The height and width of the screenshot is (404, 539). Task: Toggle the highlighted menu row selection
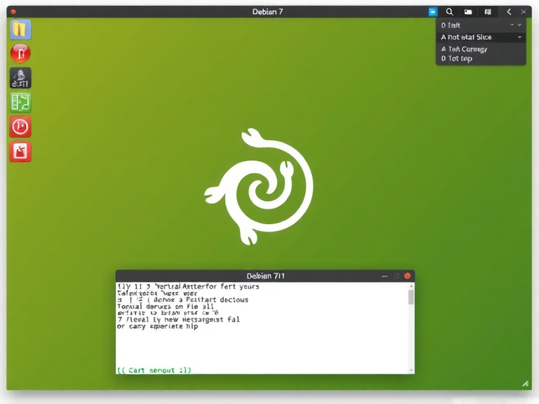(472, 37)
